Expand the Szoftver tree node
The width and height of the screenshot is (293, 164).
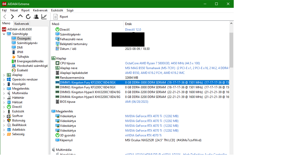[x=4, y=116]
